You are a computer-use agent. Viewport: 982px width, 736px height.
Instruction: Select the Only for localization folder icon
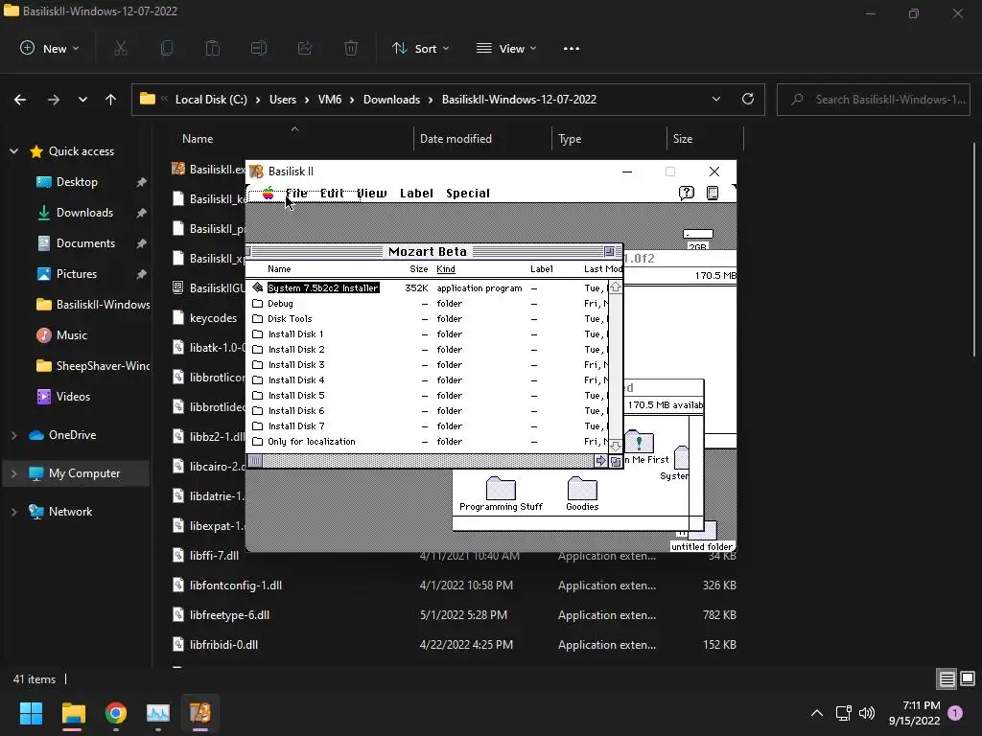[257, 441]
